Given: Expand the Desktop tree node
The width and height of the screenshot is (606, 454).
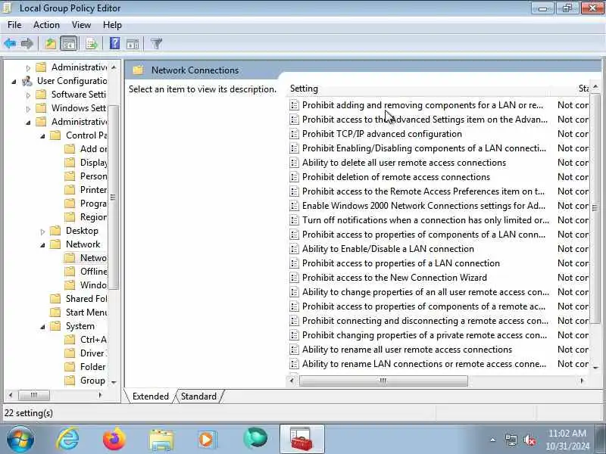Looking at the screenshot, I should coord(42,232).
